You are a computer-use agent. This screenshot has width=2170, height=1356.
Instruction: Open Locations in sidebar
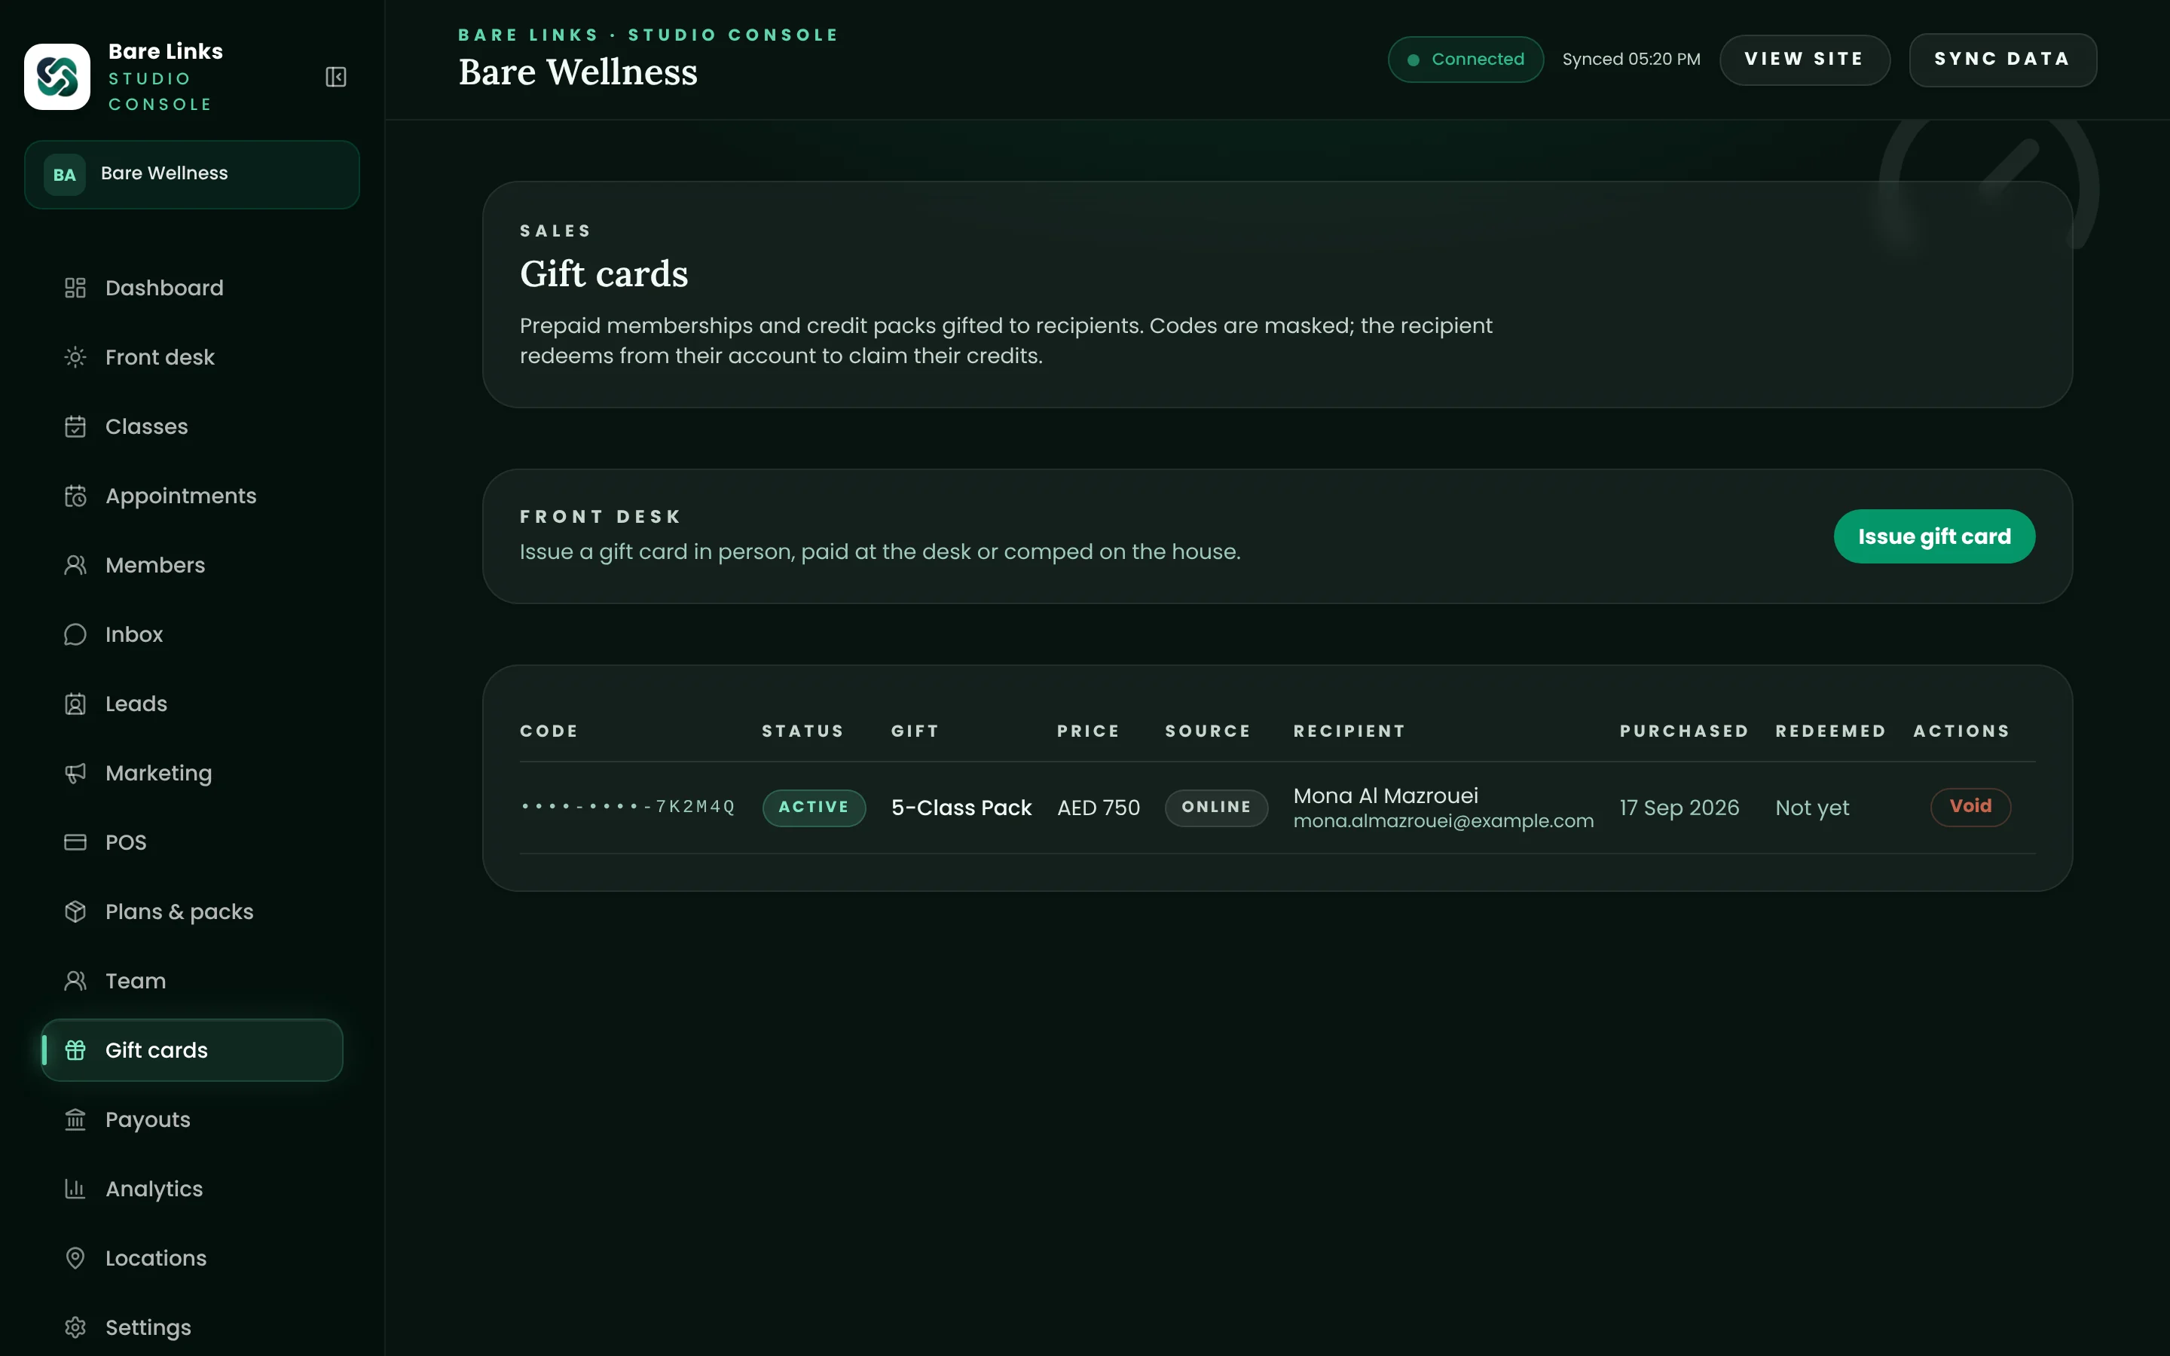pos(192,1258)
